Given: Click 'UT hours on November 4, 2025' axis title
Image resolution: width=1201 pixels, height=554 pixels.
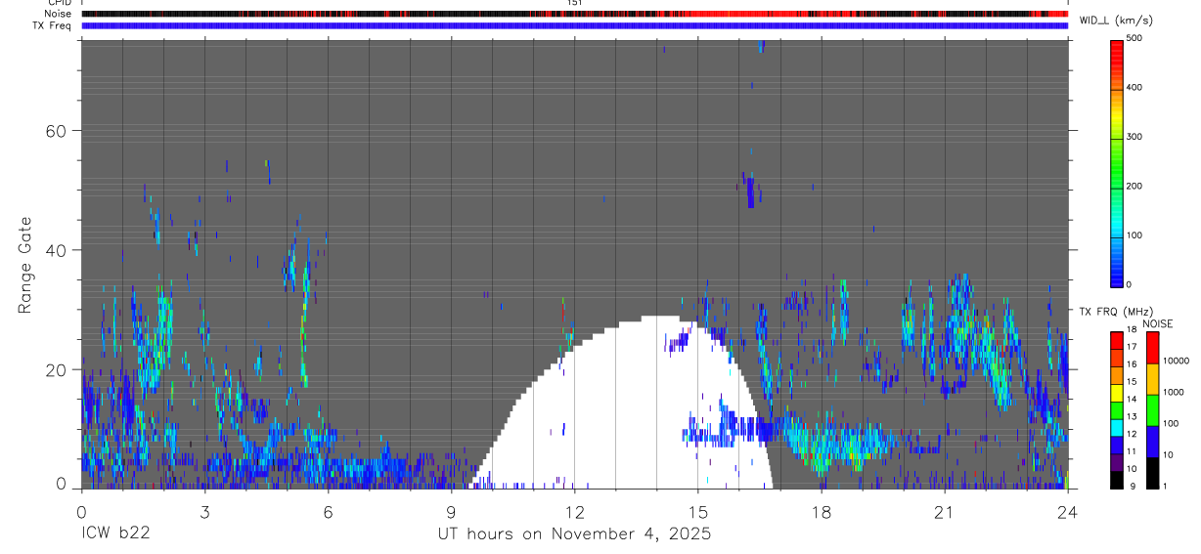Looking at the screenshot, I should point(574,534).
